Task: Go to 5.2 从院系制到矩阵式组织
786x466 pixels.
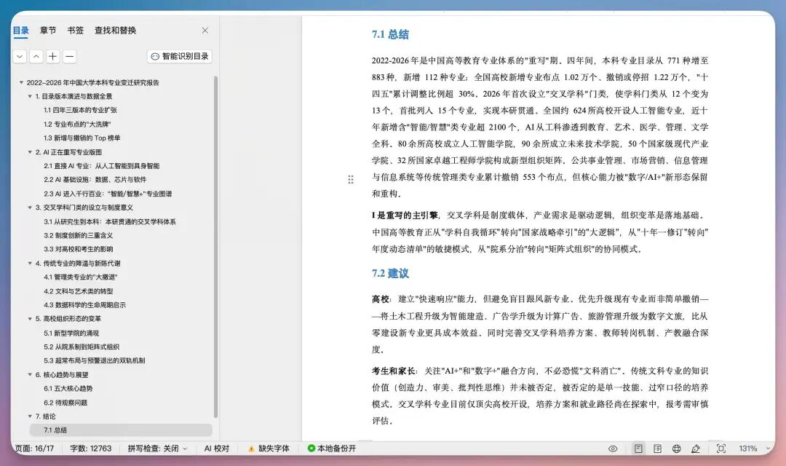Action: (x=82, y=347)
